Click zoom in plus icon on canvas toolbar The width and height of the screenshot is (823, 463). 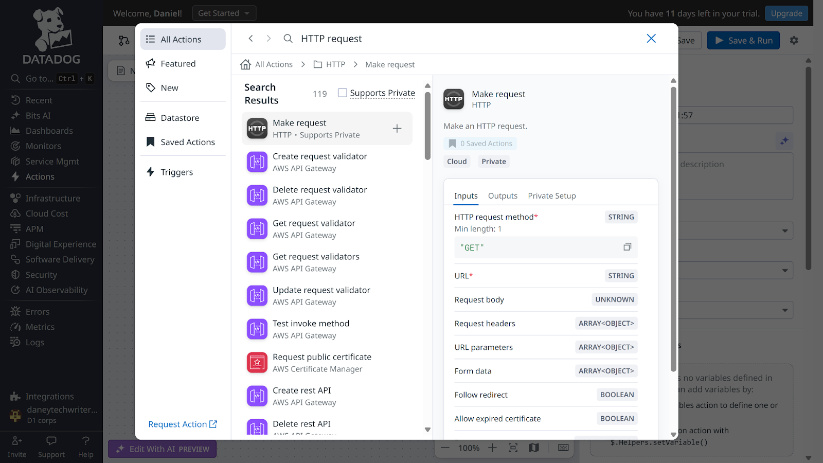pyautogui.click(x=492, y=448)
